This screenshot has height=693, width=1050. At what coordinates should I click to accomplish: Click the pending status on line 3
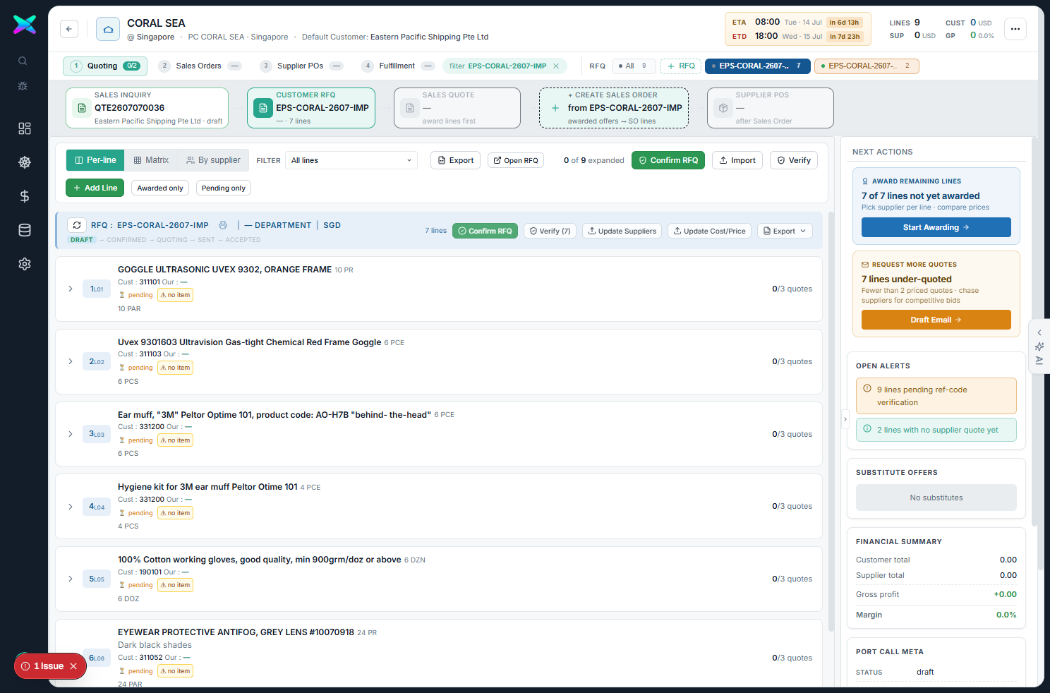click(136, 440)
